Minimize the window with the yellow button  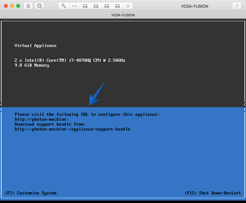[12, 6]
